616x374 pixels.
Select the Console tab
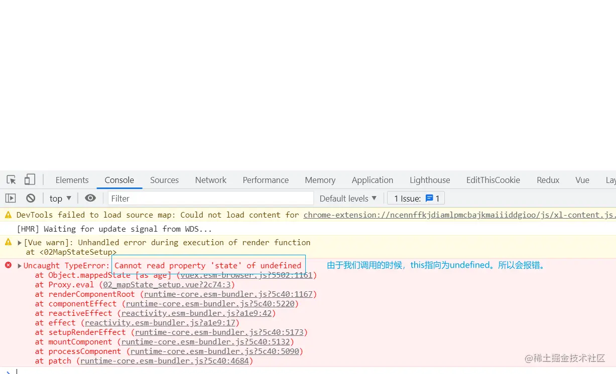(119, 180)
